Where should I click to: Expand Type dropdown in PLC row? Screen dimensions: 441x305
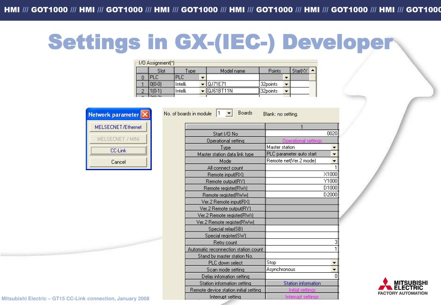[203, 77]
